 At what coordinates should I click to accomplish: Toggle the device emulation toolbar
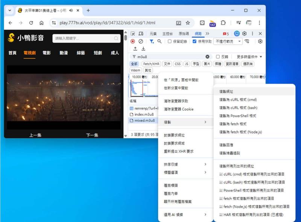click(x=141, y=33)
